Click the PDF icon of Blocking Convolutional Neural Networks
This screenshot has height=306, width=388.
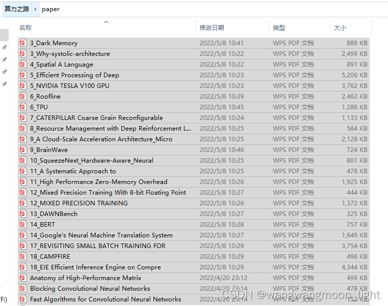pos(23,289)
